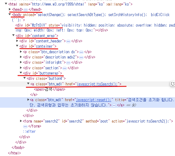175x156 pixels.
Task: Select the span 검색 node
Action: [x=49, y=89]
